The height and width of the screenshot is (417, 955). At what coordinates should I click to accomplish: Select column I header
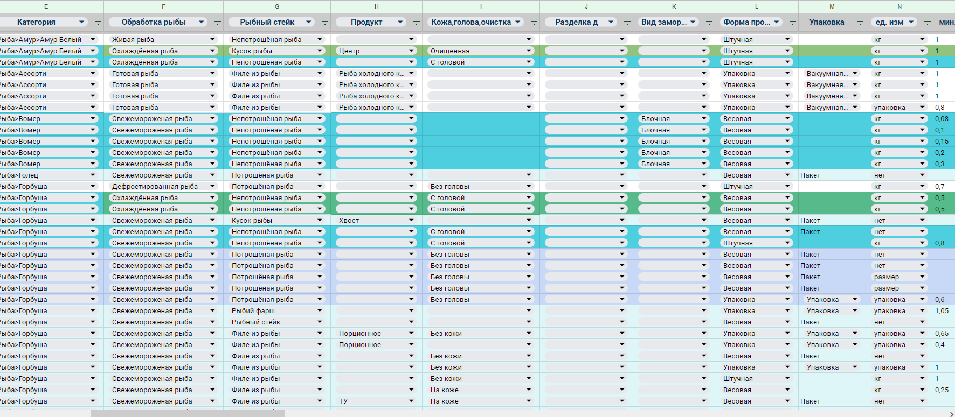(x=481, y=6)
